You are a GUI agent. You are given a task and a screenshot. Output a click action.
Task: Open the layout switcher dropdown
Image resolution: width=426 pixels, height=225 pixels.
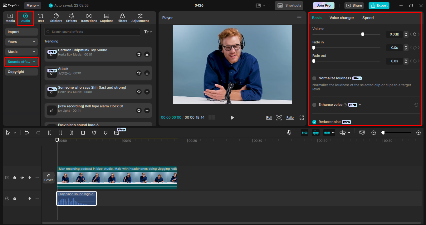[260, 5]
